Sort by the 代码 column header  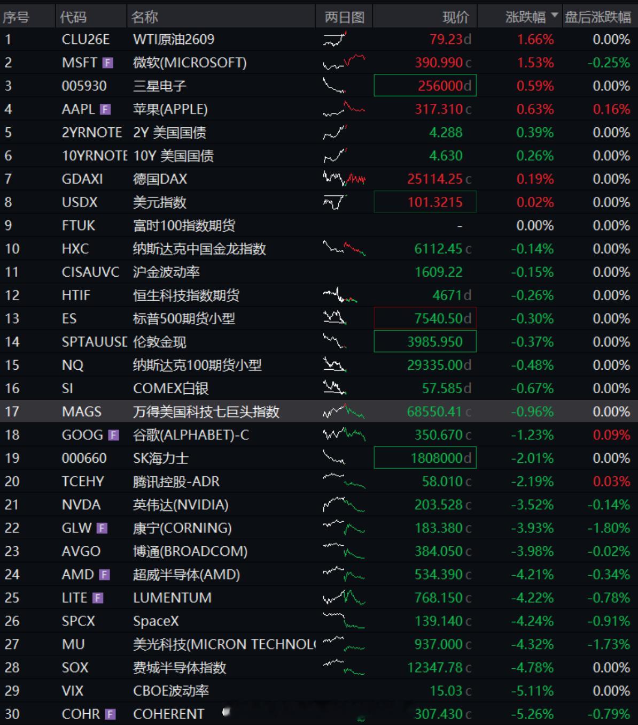point(73,17)
